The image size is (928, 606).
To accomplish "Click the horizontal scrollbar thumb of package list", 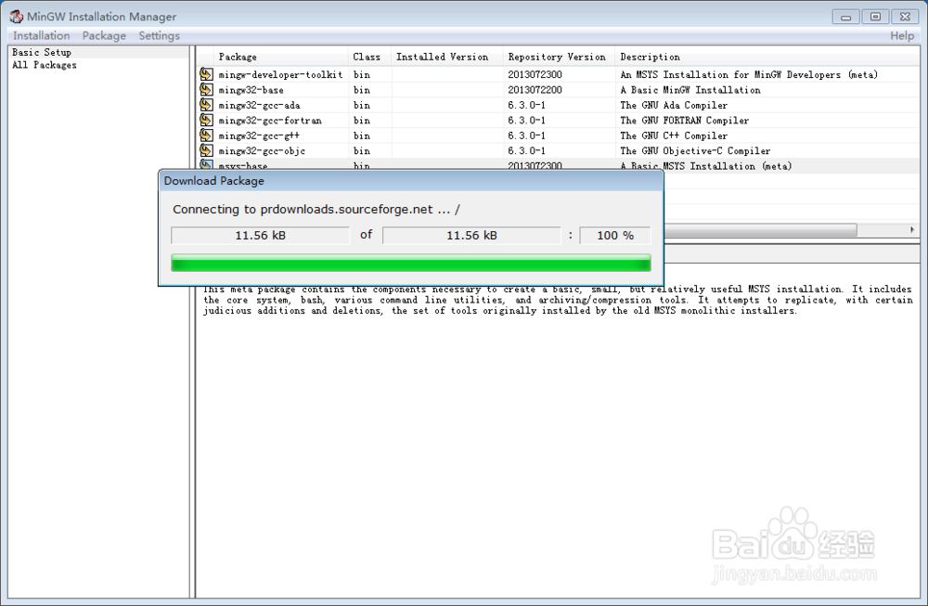I will tap(760, 229).
